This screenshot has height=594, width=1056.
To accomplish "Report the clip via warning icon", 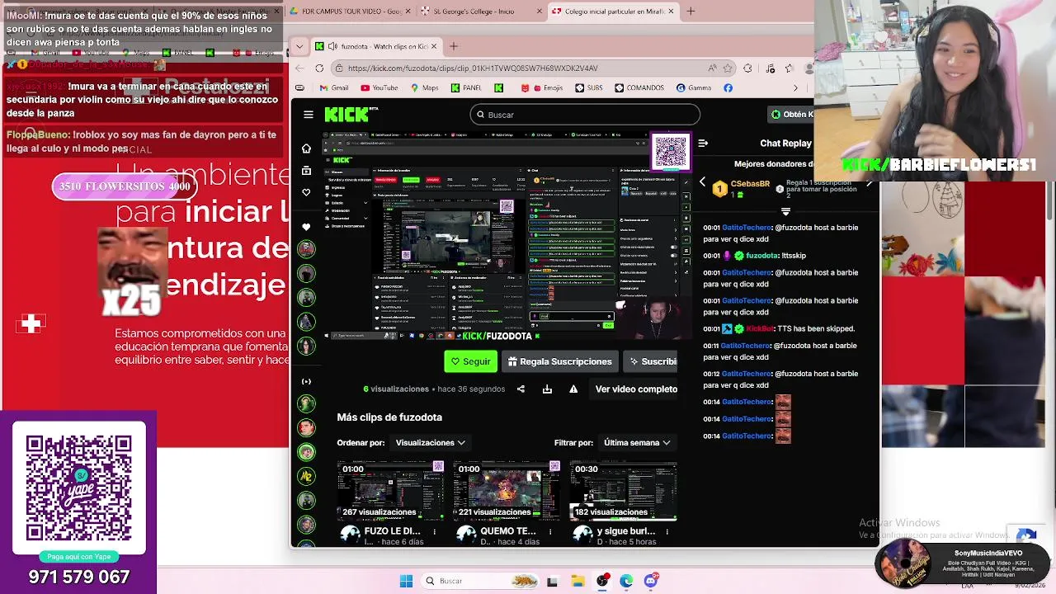I will click(573, 389).
